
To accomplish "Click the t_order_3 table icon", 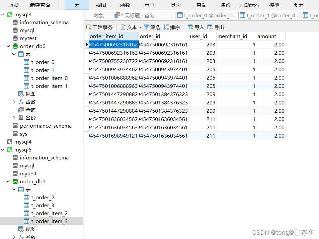I will tap(27, 206).
